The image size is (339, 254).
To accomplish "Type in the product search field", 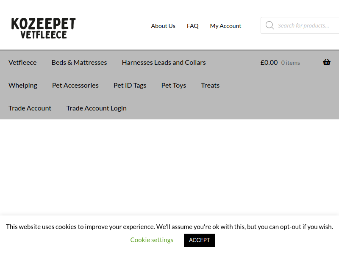I will (305, 25).
